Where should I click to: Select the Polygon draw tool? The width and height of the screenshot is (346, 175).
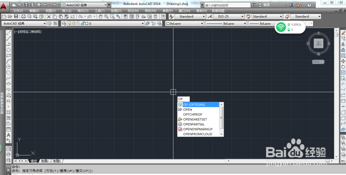[9, 50]
